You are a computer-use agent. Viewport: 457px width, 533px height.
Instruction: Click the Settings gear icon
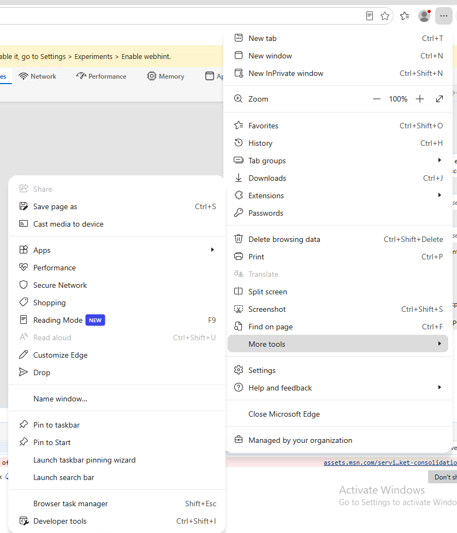(239, 370)
